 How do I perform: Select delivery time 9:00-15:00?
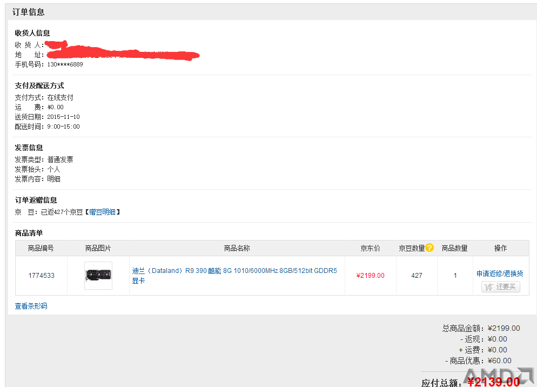63,126
